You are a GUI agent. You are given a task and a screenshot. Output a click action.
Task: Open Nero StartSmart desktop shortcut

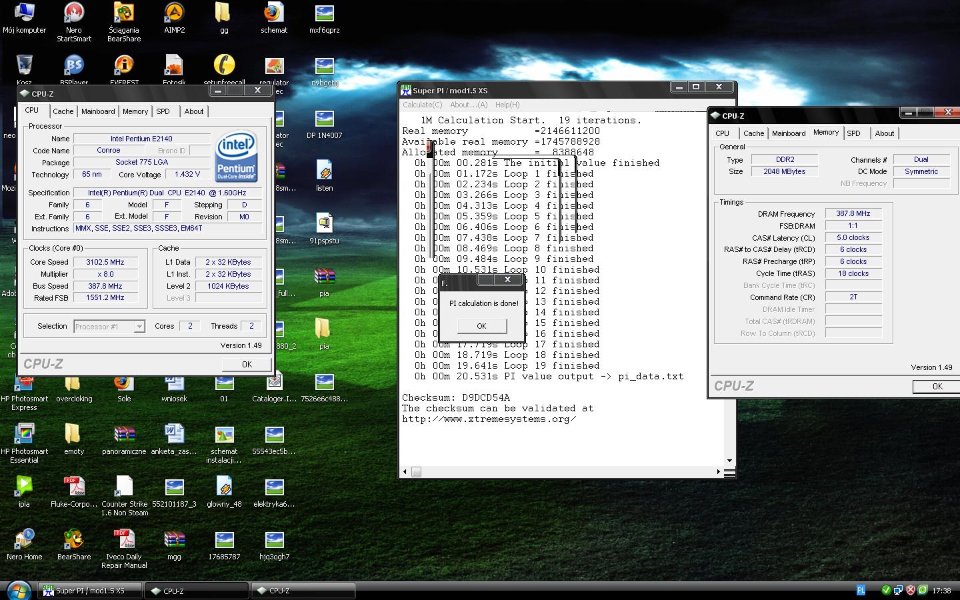coord(74,13)
